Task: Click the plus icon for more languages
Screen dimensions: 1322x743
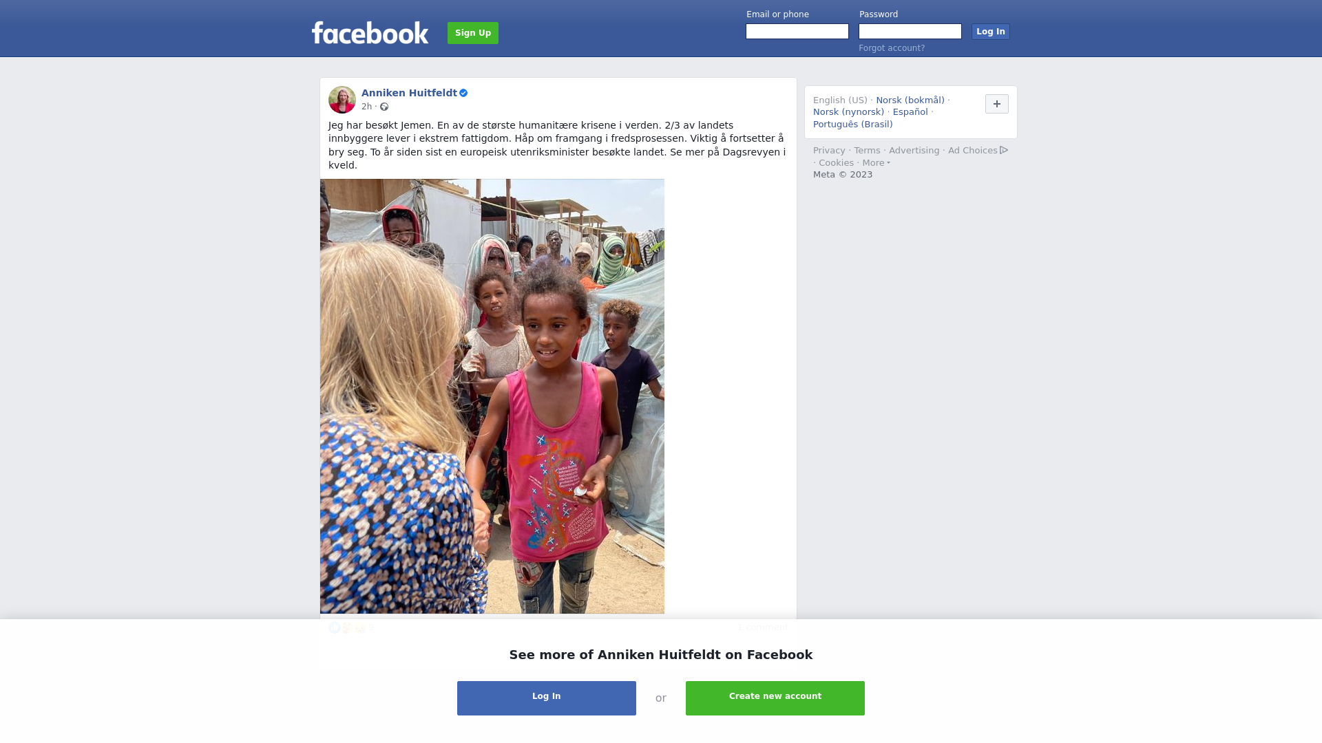Action: pyautogui.click(x=997, y=104)
